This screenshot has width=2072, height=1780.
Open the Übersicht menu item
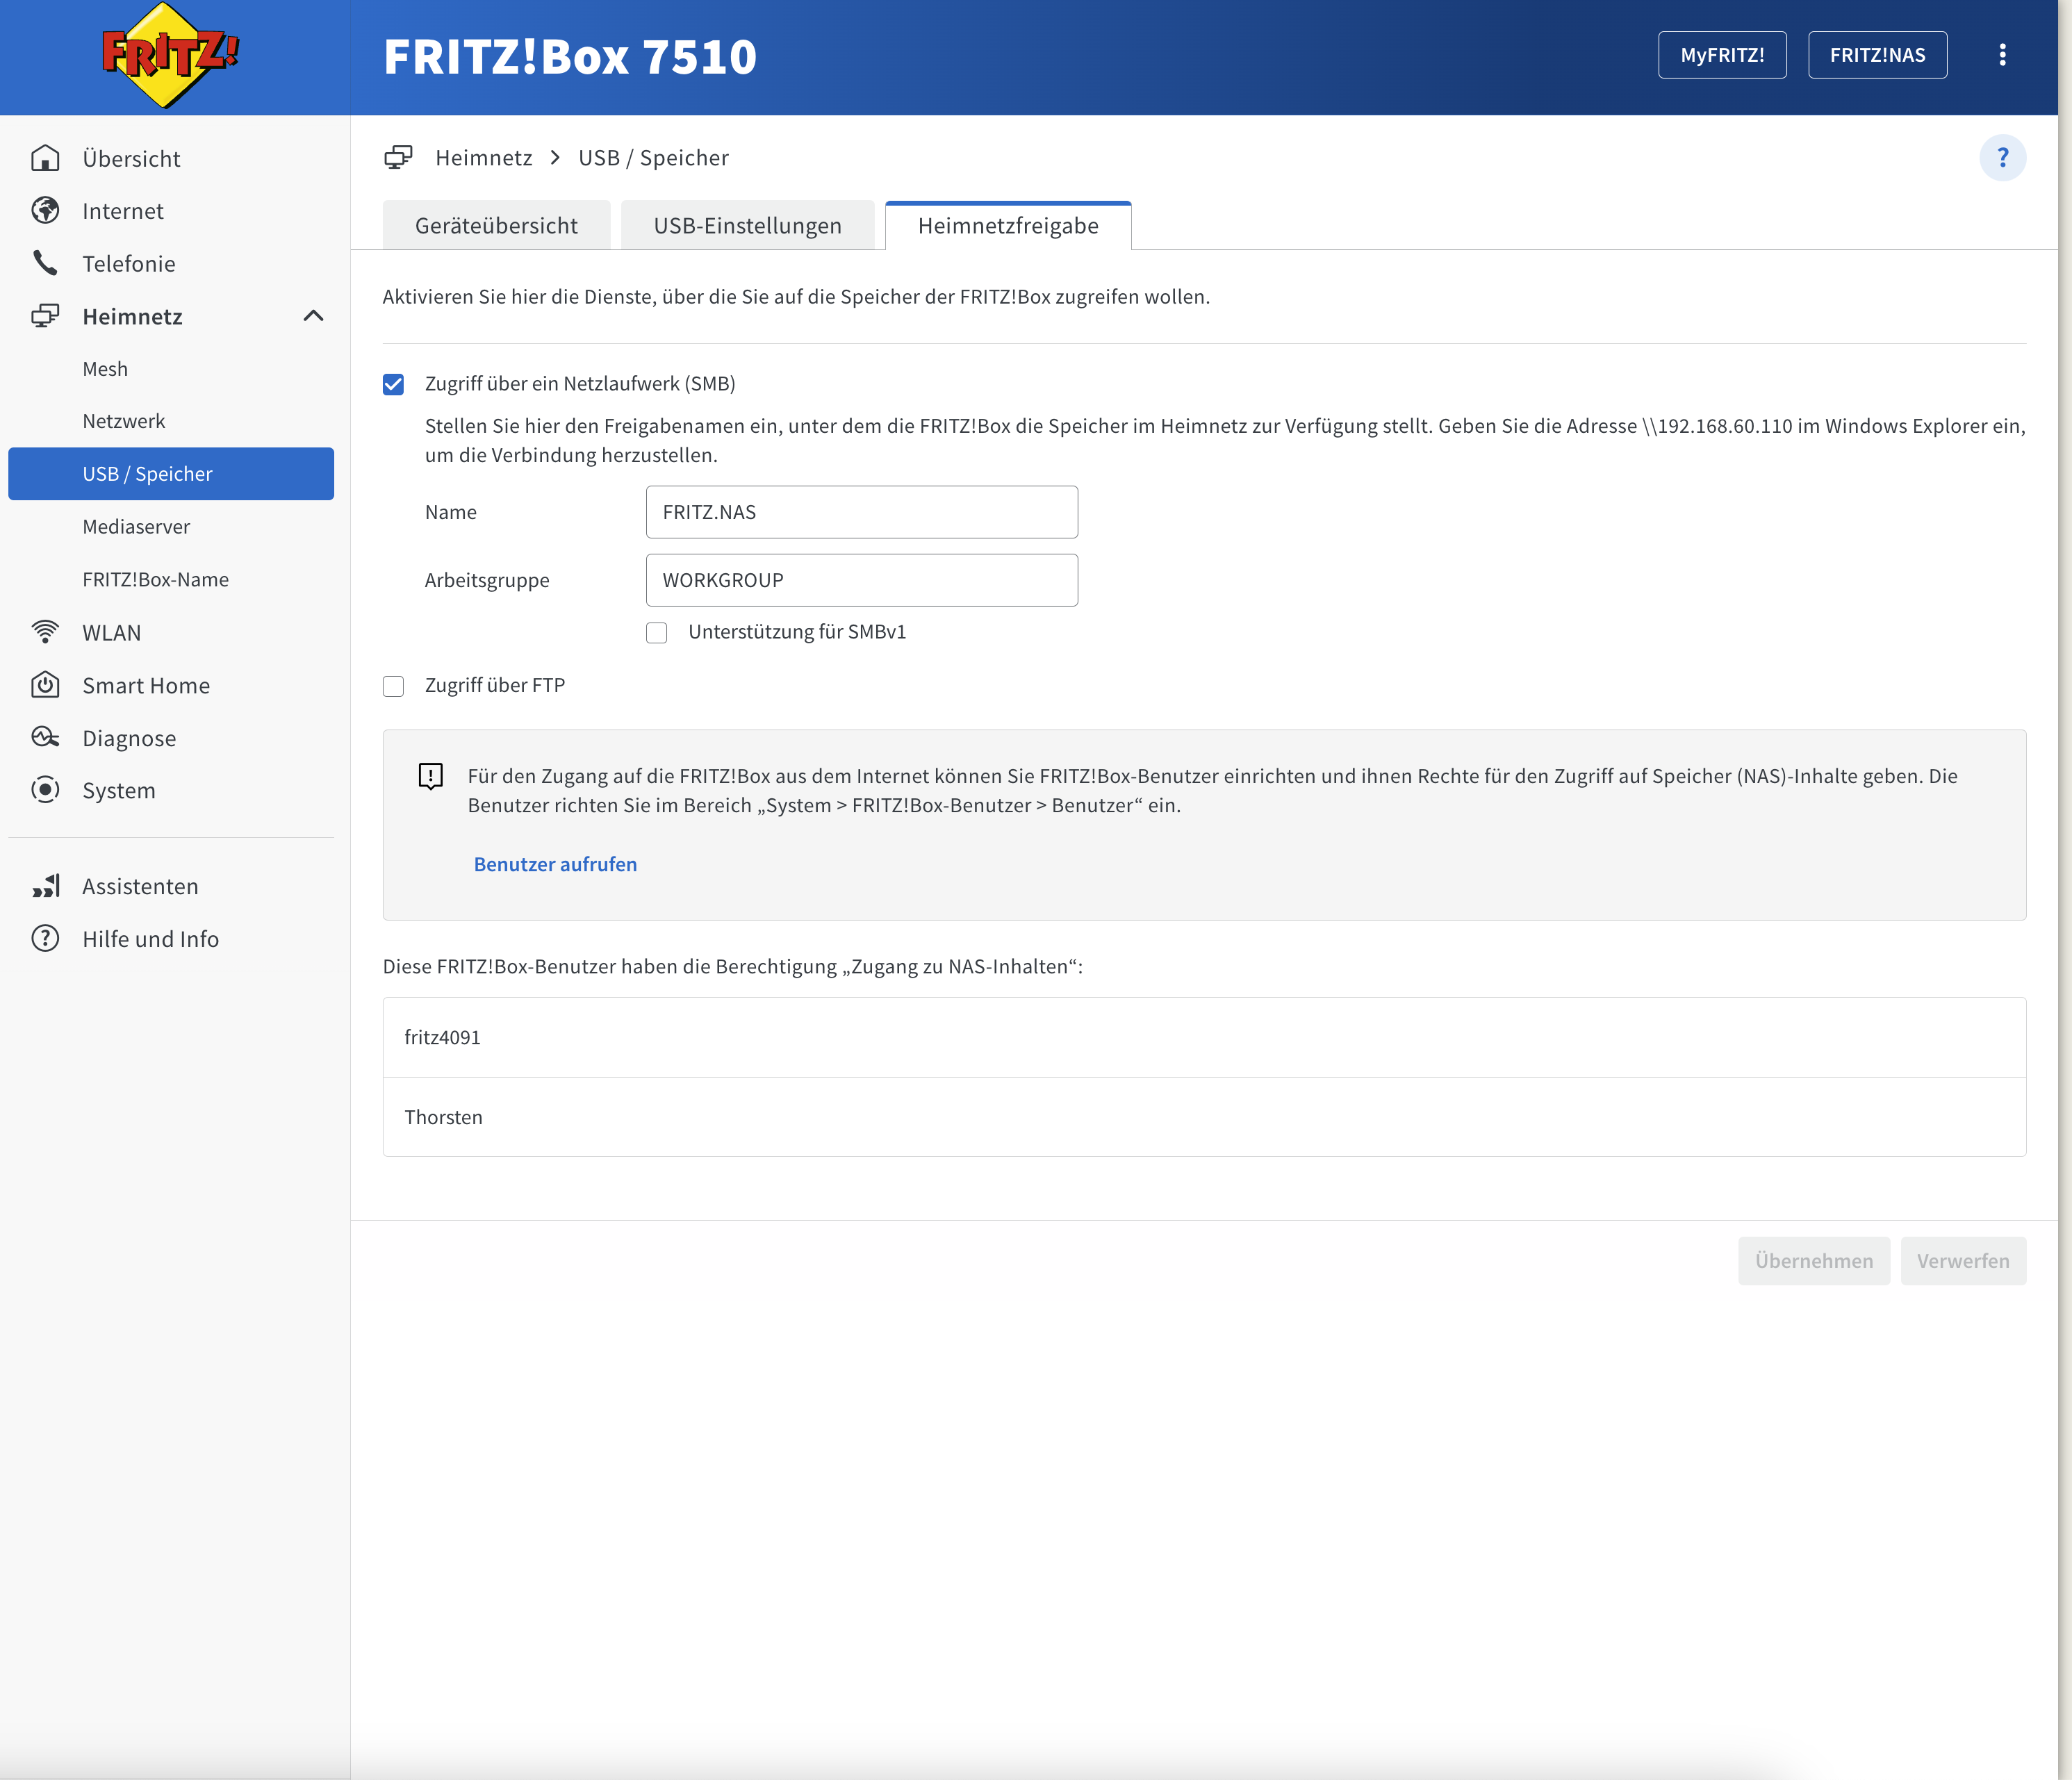(x=131, y=158)
